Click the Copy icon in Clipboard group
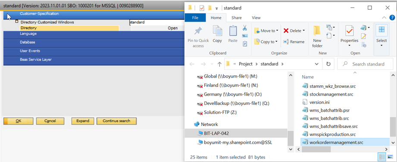Image resolution: width=397 pixels, height=162 pixels. click(x=217, y=31)
